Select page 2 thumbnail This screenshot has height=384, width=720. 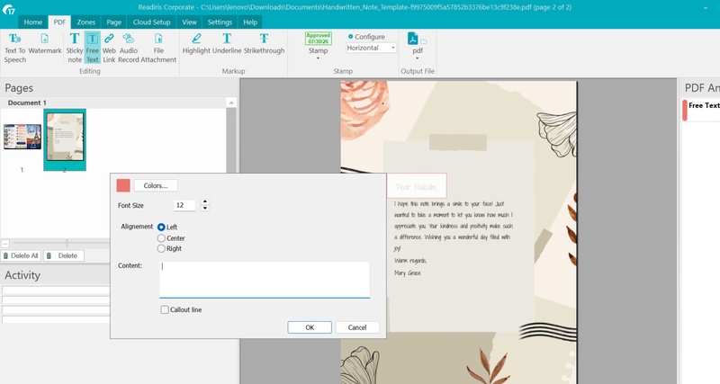pyautogui.click(x=65, y=140)
